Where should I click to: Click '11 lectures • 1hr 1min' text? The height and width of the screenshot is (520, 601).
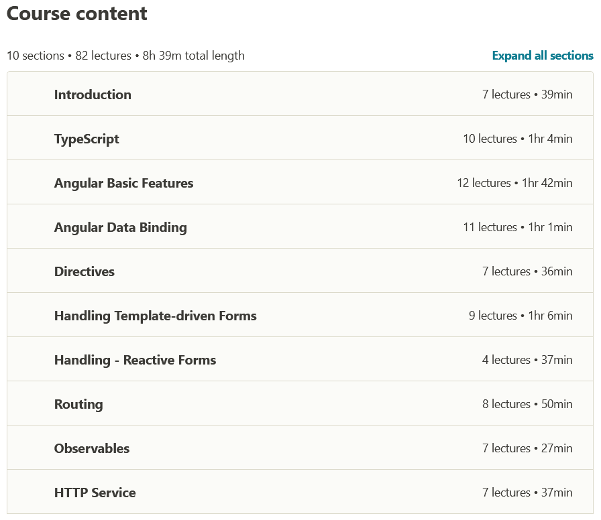(517, 227)
